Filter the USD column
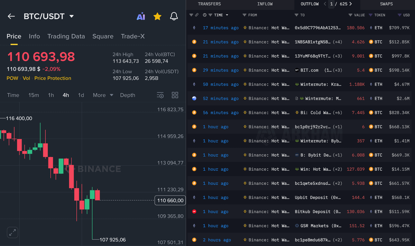Image resolution: width=415 pixels, height=246 pixels. [x=400, y=15]
